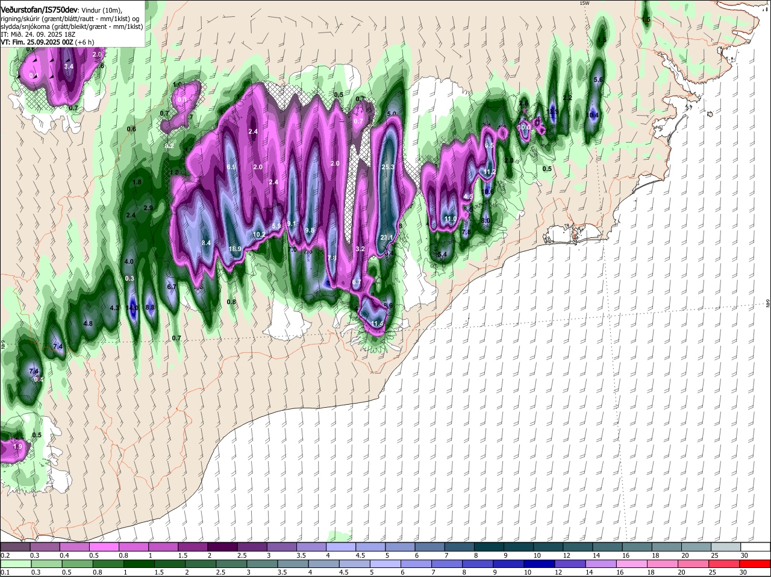This screenshot has height=577, width=771.
Task: Click the 11.4 value near the coast
Action: pyautogui.click(x=377, y=323)
